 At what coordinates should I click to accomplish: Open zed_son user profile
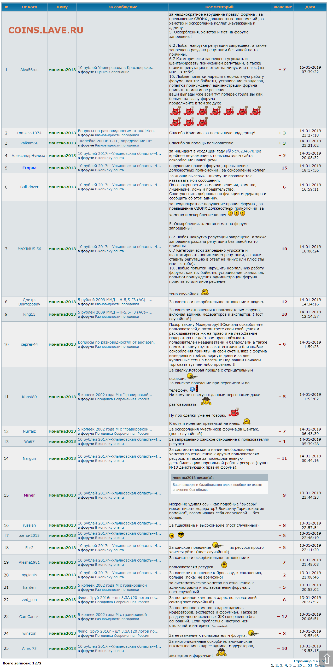pyautogui.click(x=29, y=600)
